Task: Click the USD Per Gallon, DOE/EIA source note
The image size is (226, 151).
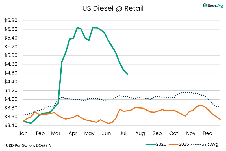Action: click(x=29, y=146)
